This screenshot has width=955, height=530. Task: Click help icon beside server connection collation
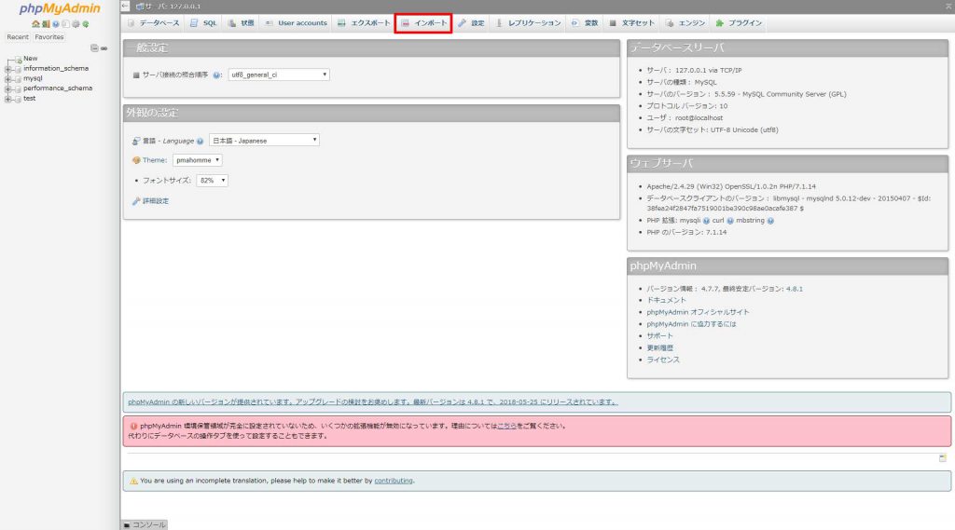coord(216,75)
